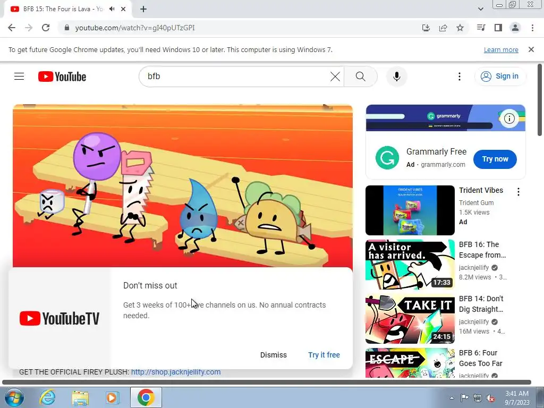Share this page icon in address bar

(x=443, y=28)
